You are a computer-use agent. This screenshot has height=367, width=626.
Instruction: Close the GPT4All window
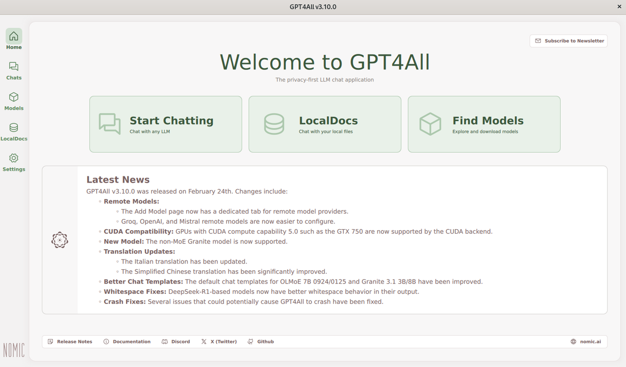pyautogui.click(x=619, y=7)
